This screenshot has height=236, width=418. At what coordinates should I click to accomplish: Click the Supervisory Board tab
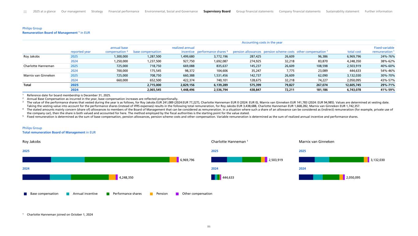click(x=217, y=11)
